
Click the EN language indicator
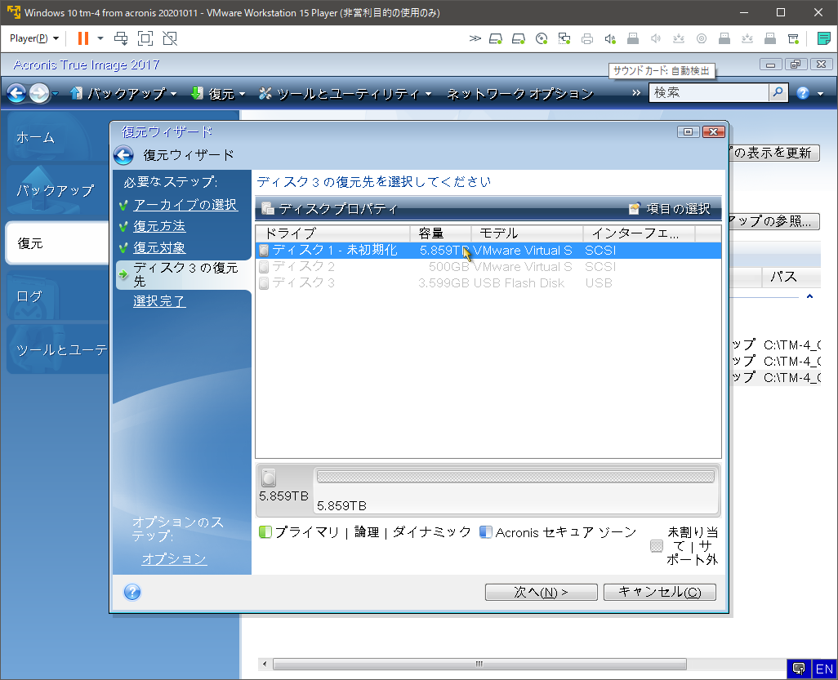click(x=824, y=669)
